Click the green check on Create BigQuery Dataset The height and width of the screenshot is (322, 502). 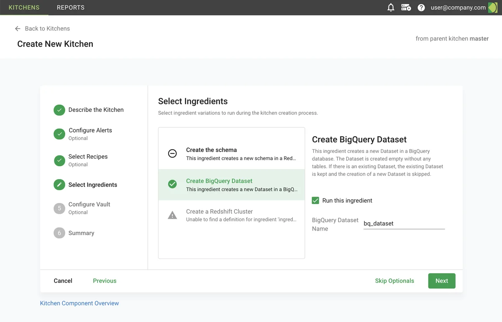[172, 184]
